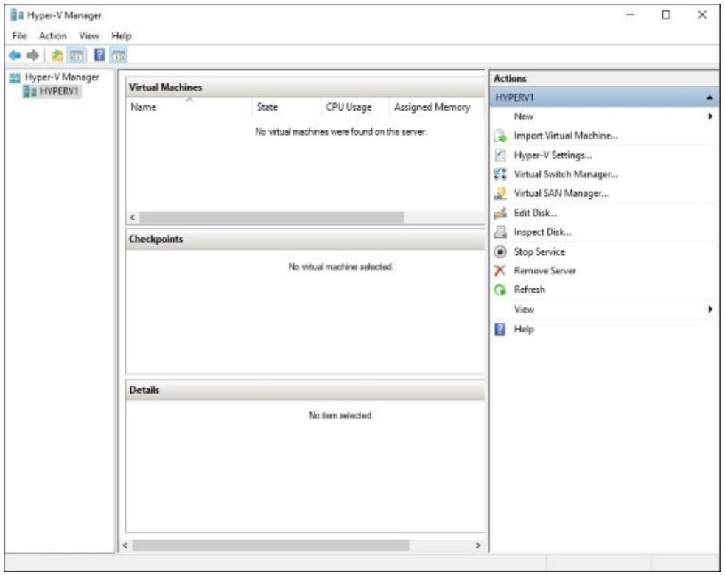Click the Virtual SAN Manager icon
Viewport: 725px width, 575px height.
tap(500, 193)
